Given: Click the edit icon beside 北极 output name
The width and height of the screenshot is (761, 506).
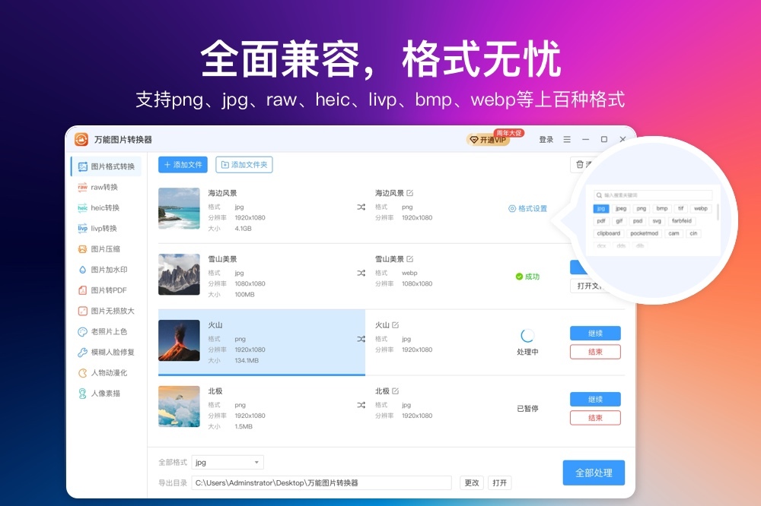Looking at the screenshot, I should [396, 391].
